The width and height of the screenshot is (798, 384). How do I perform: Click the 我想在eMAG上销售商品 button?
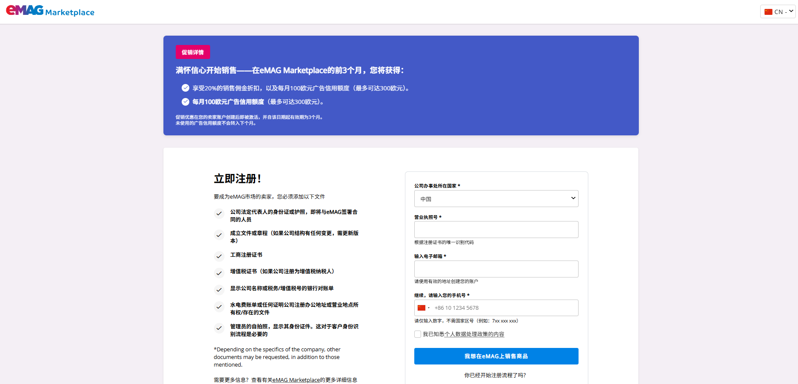point(496,356)
